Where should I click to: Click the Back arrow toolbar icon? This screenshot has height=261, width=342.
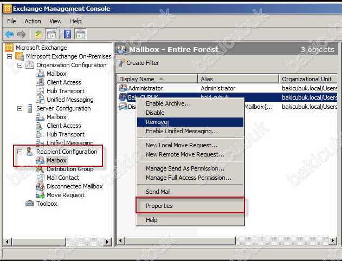pos(9,34)
